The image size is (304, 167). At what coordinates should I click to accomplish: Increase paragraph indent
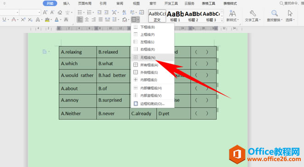pos(106,12)
